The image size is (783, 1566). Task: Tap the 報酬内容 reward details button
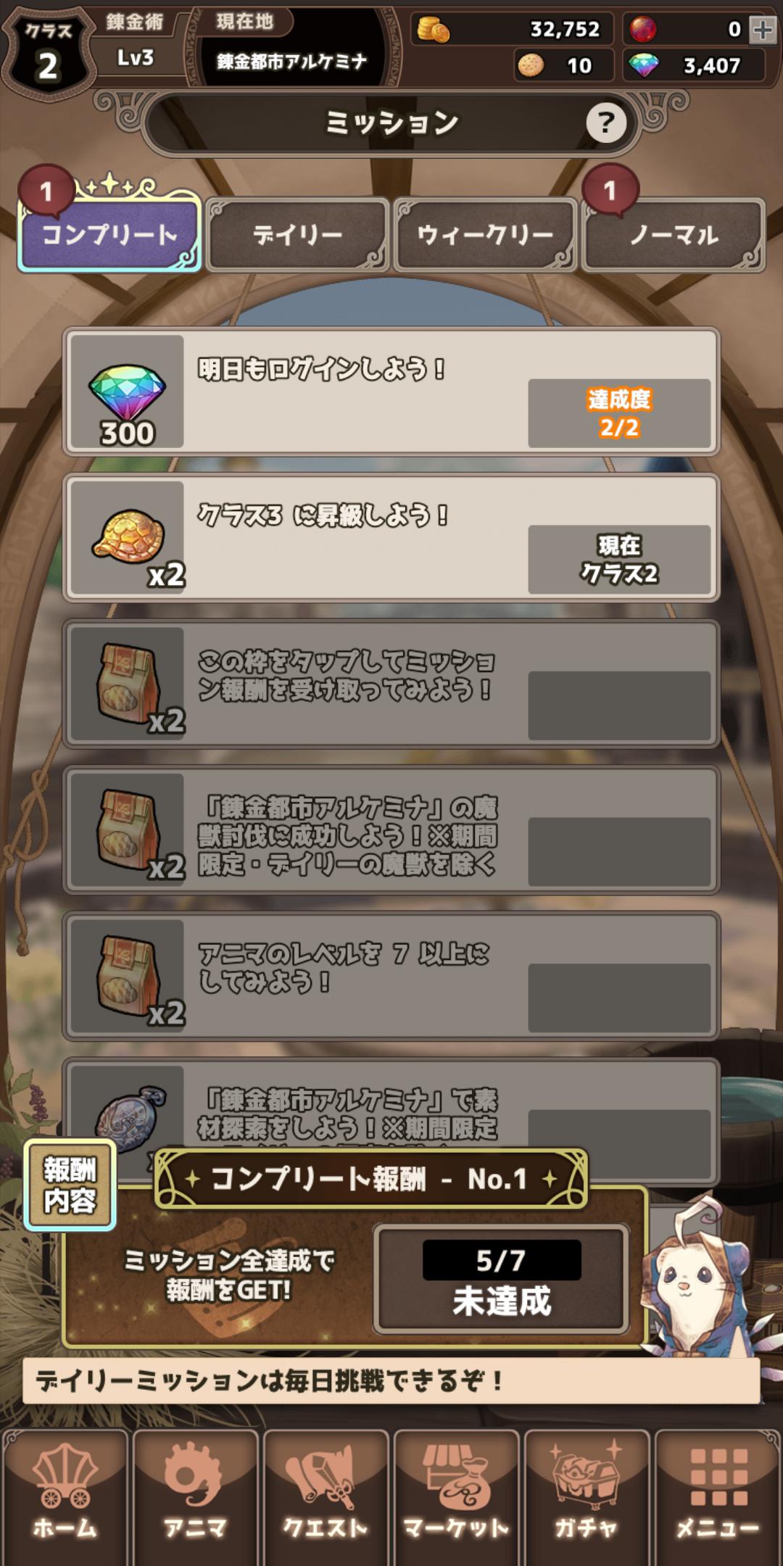point(70,1185)
